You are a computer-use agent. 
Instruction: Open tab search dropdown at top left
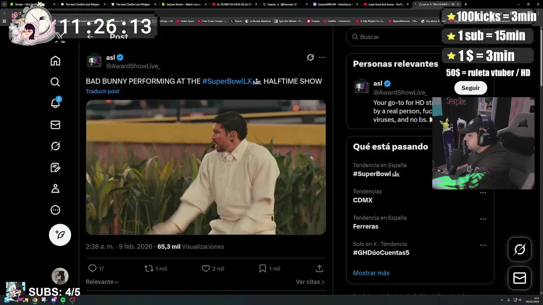[x=4, y=4]
